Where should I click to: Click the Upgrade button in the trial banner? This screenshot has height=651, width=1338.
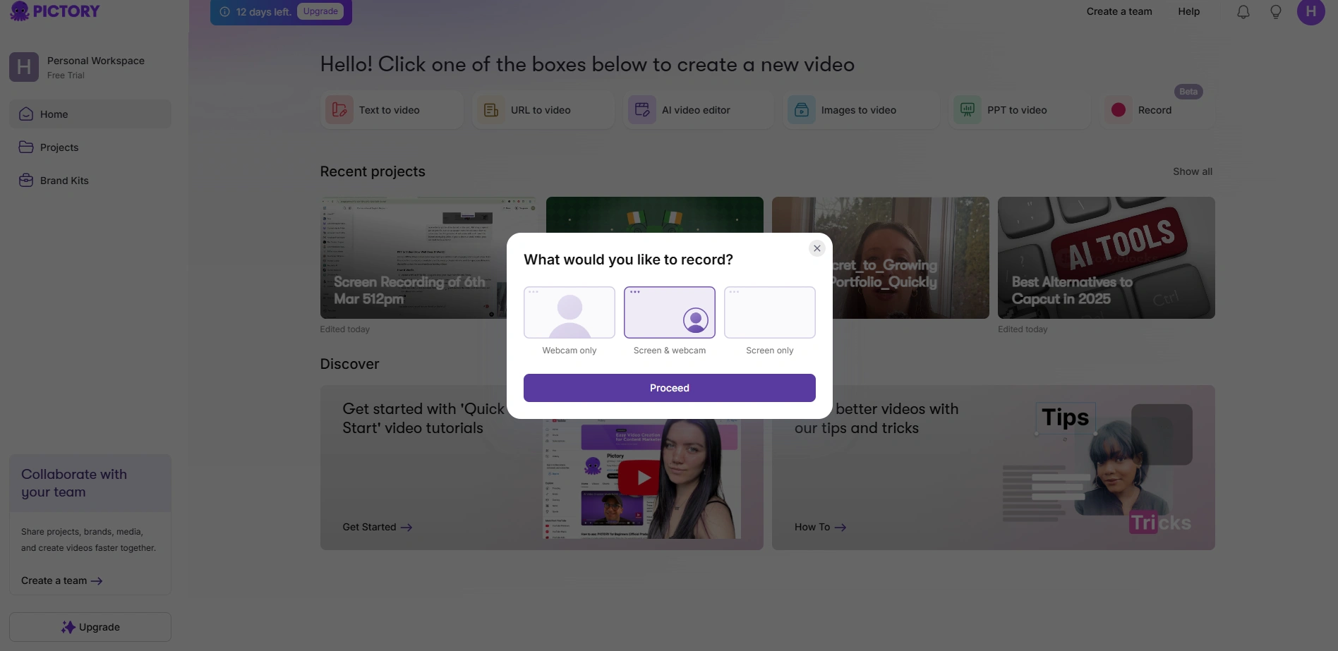[320, 11]
